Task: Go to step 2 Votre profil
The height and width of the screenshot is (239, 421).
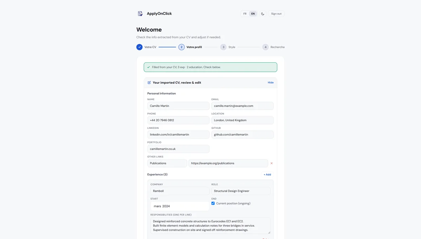Action: tap(190, 47)
